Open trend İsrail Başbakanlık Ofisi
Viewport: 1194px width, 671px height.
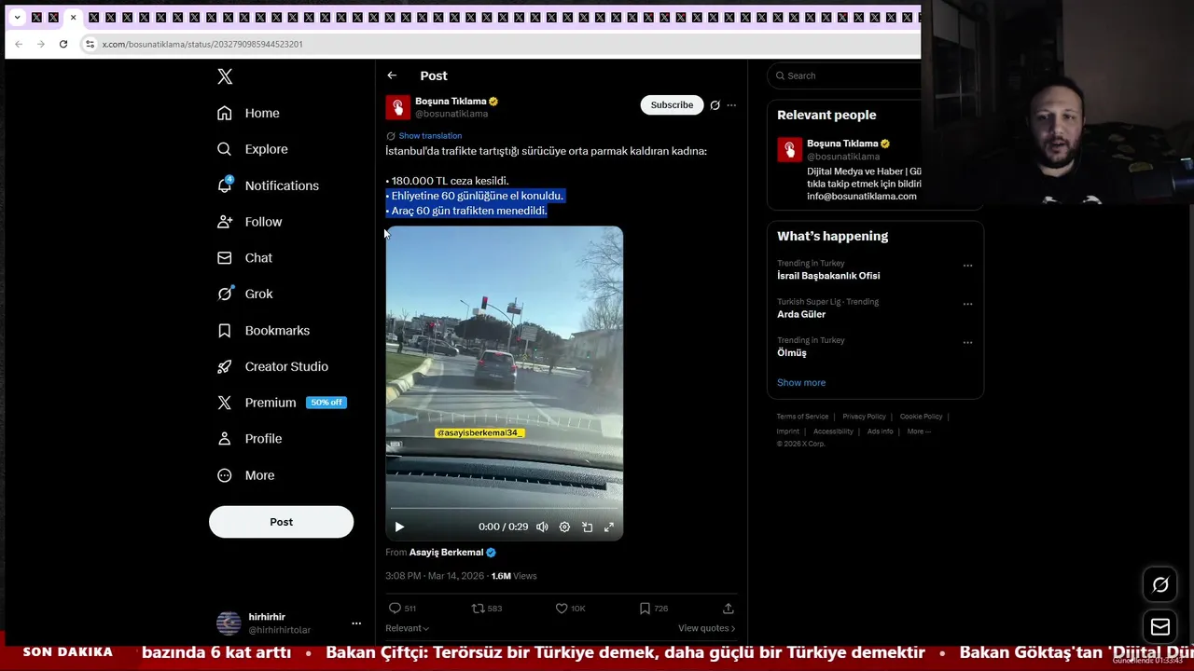[828, 276]
